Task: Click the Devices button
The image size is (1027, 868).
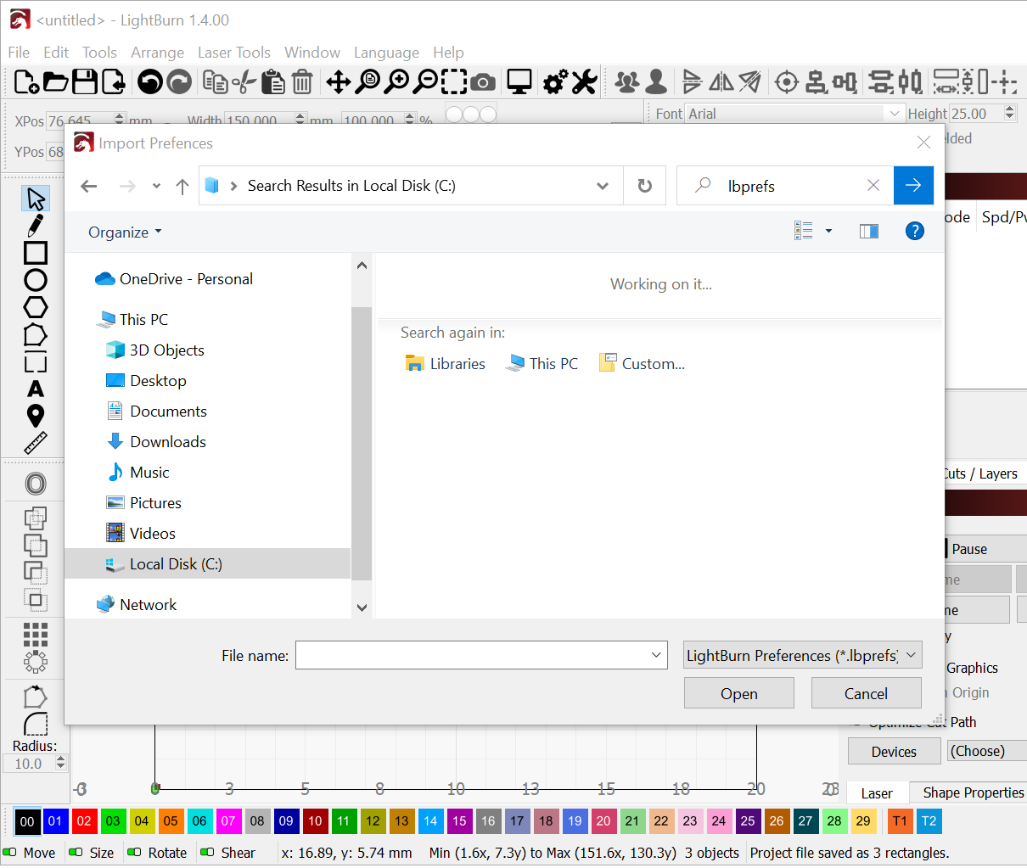Action: tap(894, 752)
